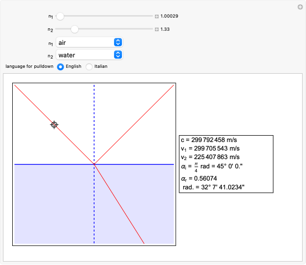This screenshot has width=306, height=265.
Task: Click the n1 value 1.00029
Action: 169,16
